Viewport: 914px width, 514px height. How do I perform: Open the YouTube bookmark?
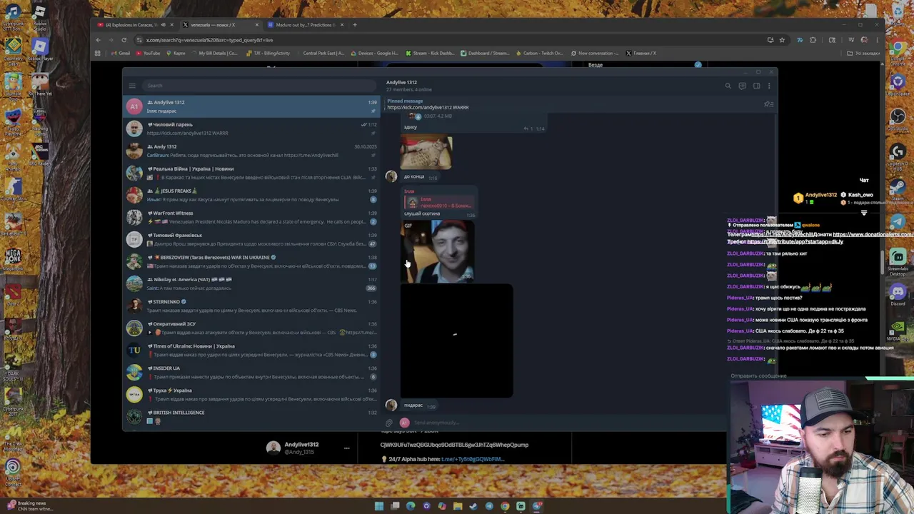(148, 53)
